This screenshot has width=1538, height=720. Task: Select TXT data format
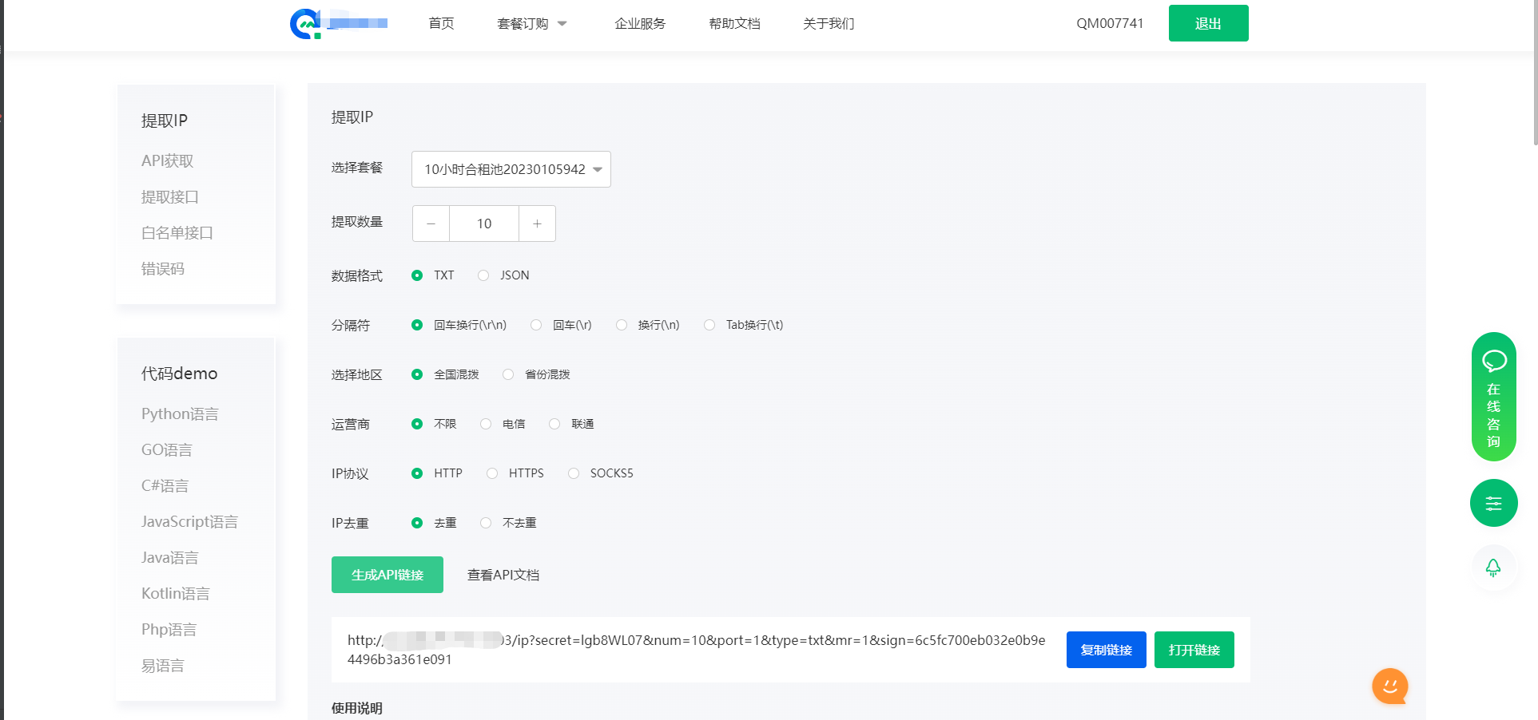pyautogui.click(x=432, y=275)
